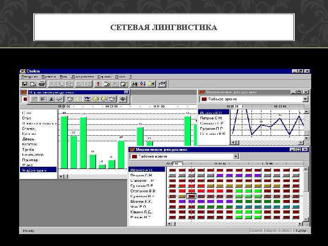
Task: Click second yellow clock-face icon in floating toolbar
Action: [104, 99]
